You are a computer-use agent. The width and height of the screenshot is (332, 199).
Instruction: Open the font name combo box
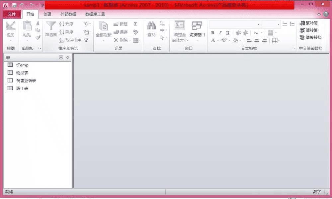tap(258, 24)
